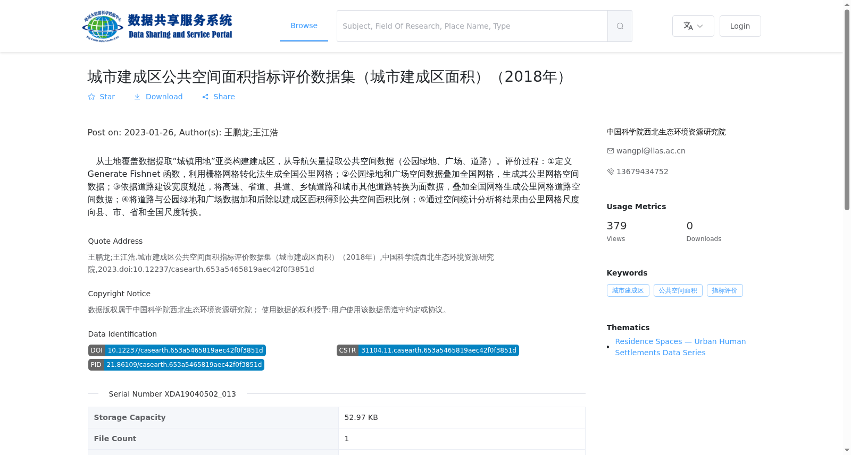Image resolution: width=851 pixels, height=455 pixels.
Task: Click the PID identifier badge
Action: coord(176,365)
